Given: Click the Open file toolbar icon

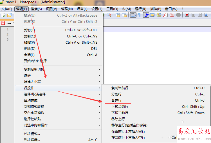Looking at the screenshot, I should tap(9, 15).
